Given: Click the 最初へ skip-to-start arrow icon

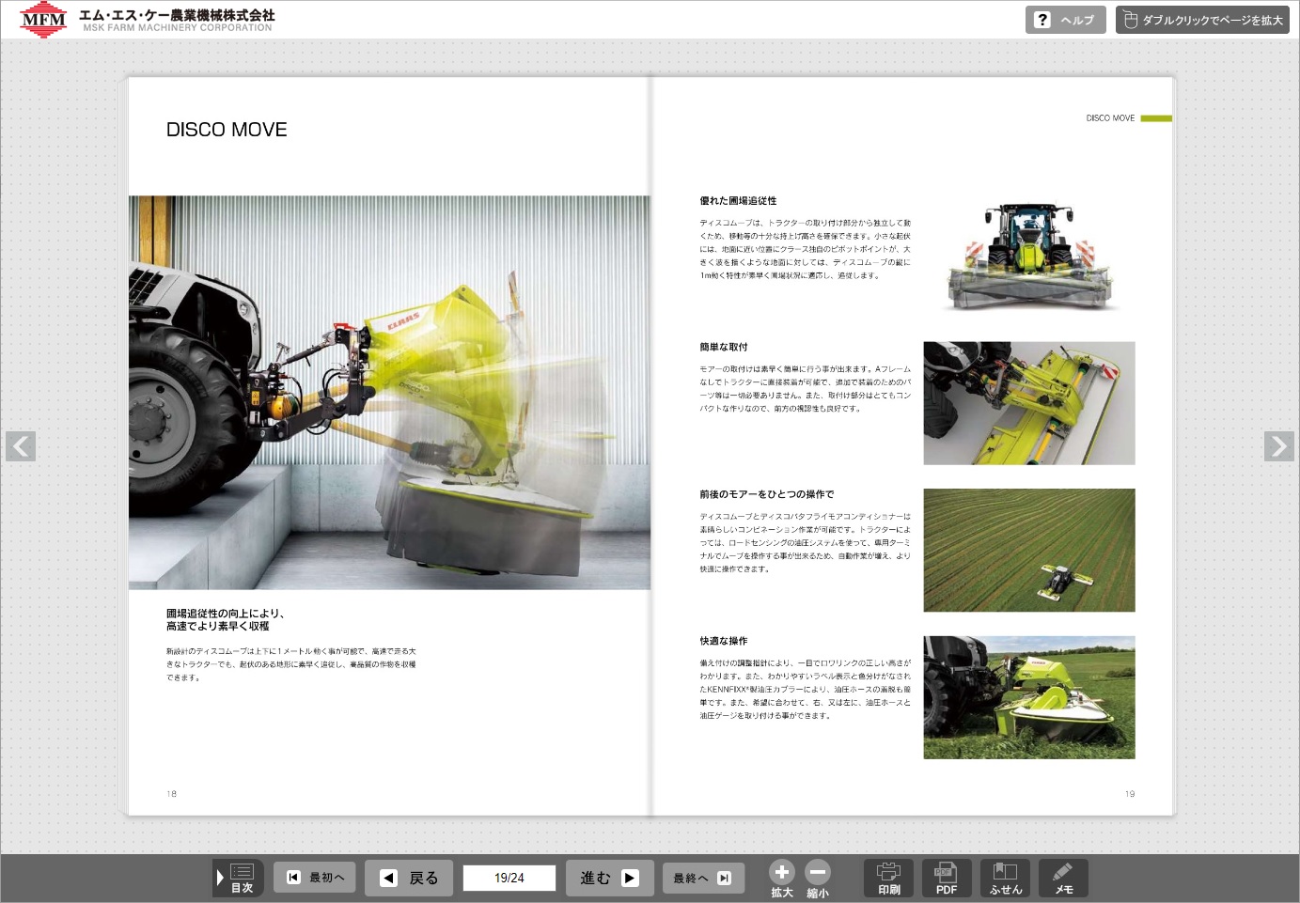Looking at the screenshot, I should [x=293, y=877].
